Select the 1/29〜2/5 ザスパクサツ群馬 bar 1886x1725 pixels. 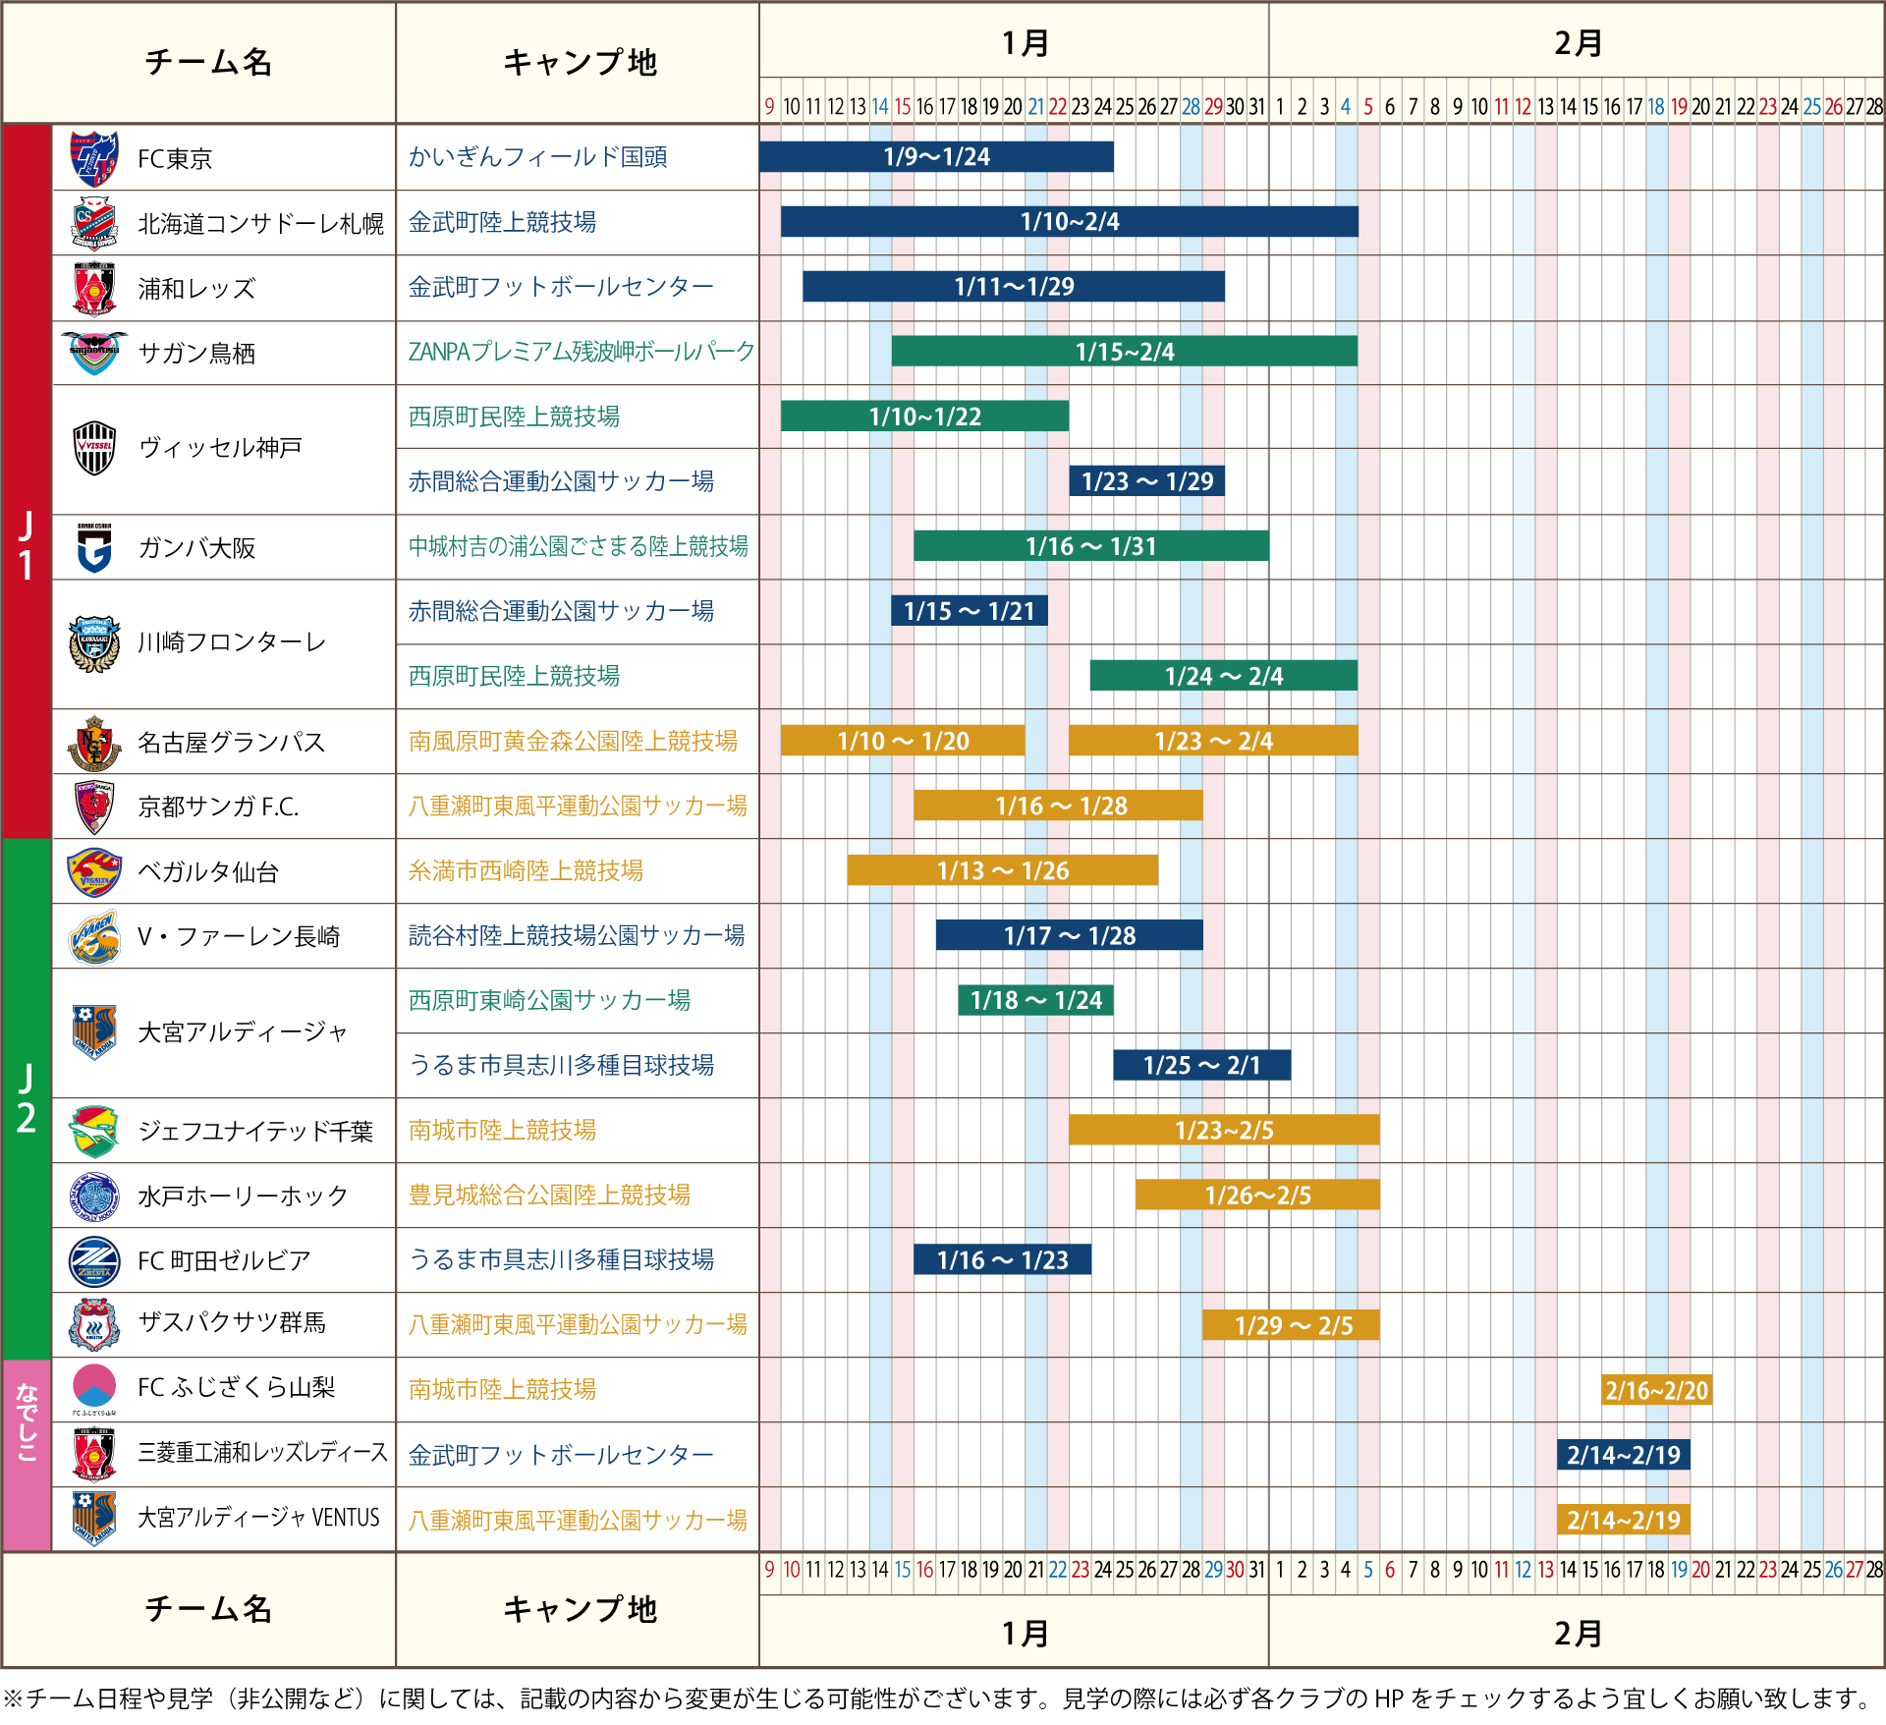click(x=1292, y=1325)
